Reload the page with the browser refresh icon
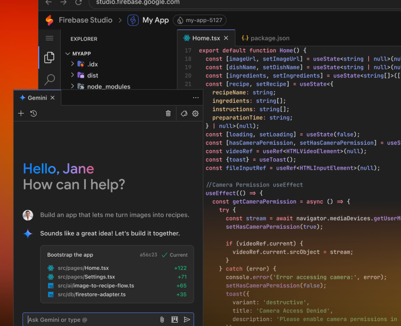Viewport: 401px width, 326px height. 78,3
